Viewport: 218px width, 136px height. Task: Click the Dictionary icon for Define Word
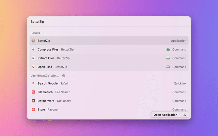pyautogui.click(x=33, y=101)
